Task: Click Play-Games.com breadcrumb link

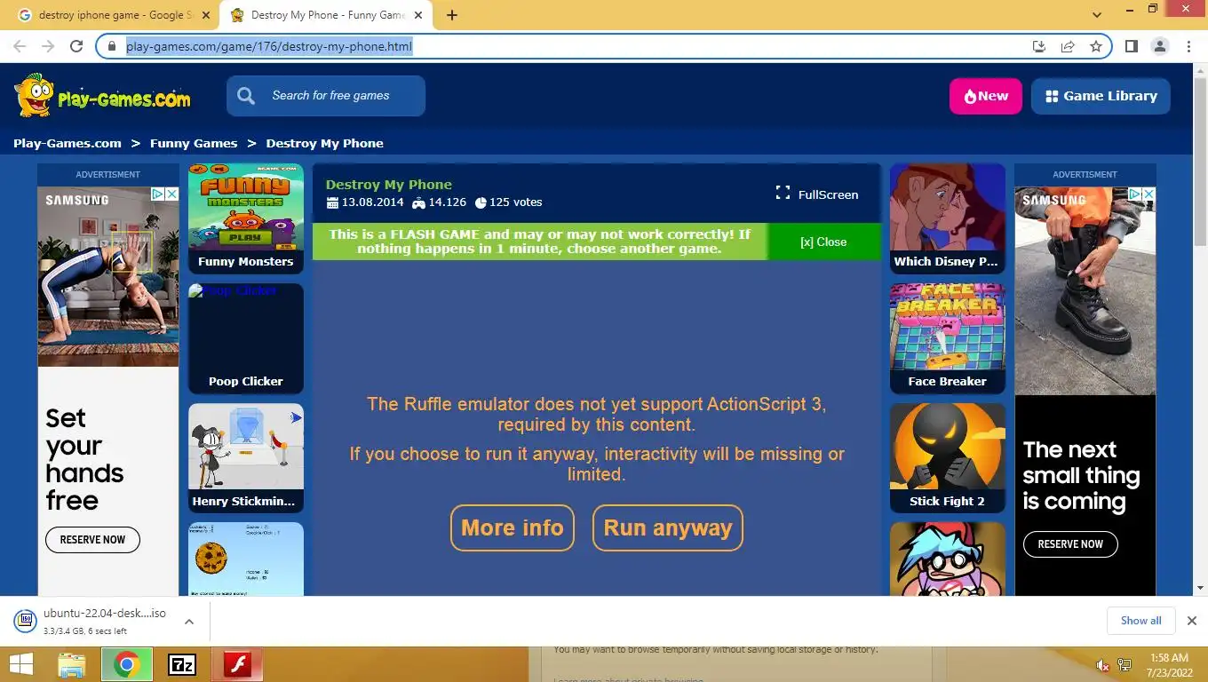Action: [x=68, y=143]
